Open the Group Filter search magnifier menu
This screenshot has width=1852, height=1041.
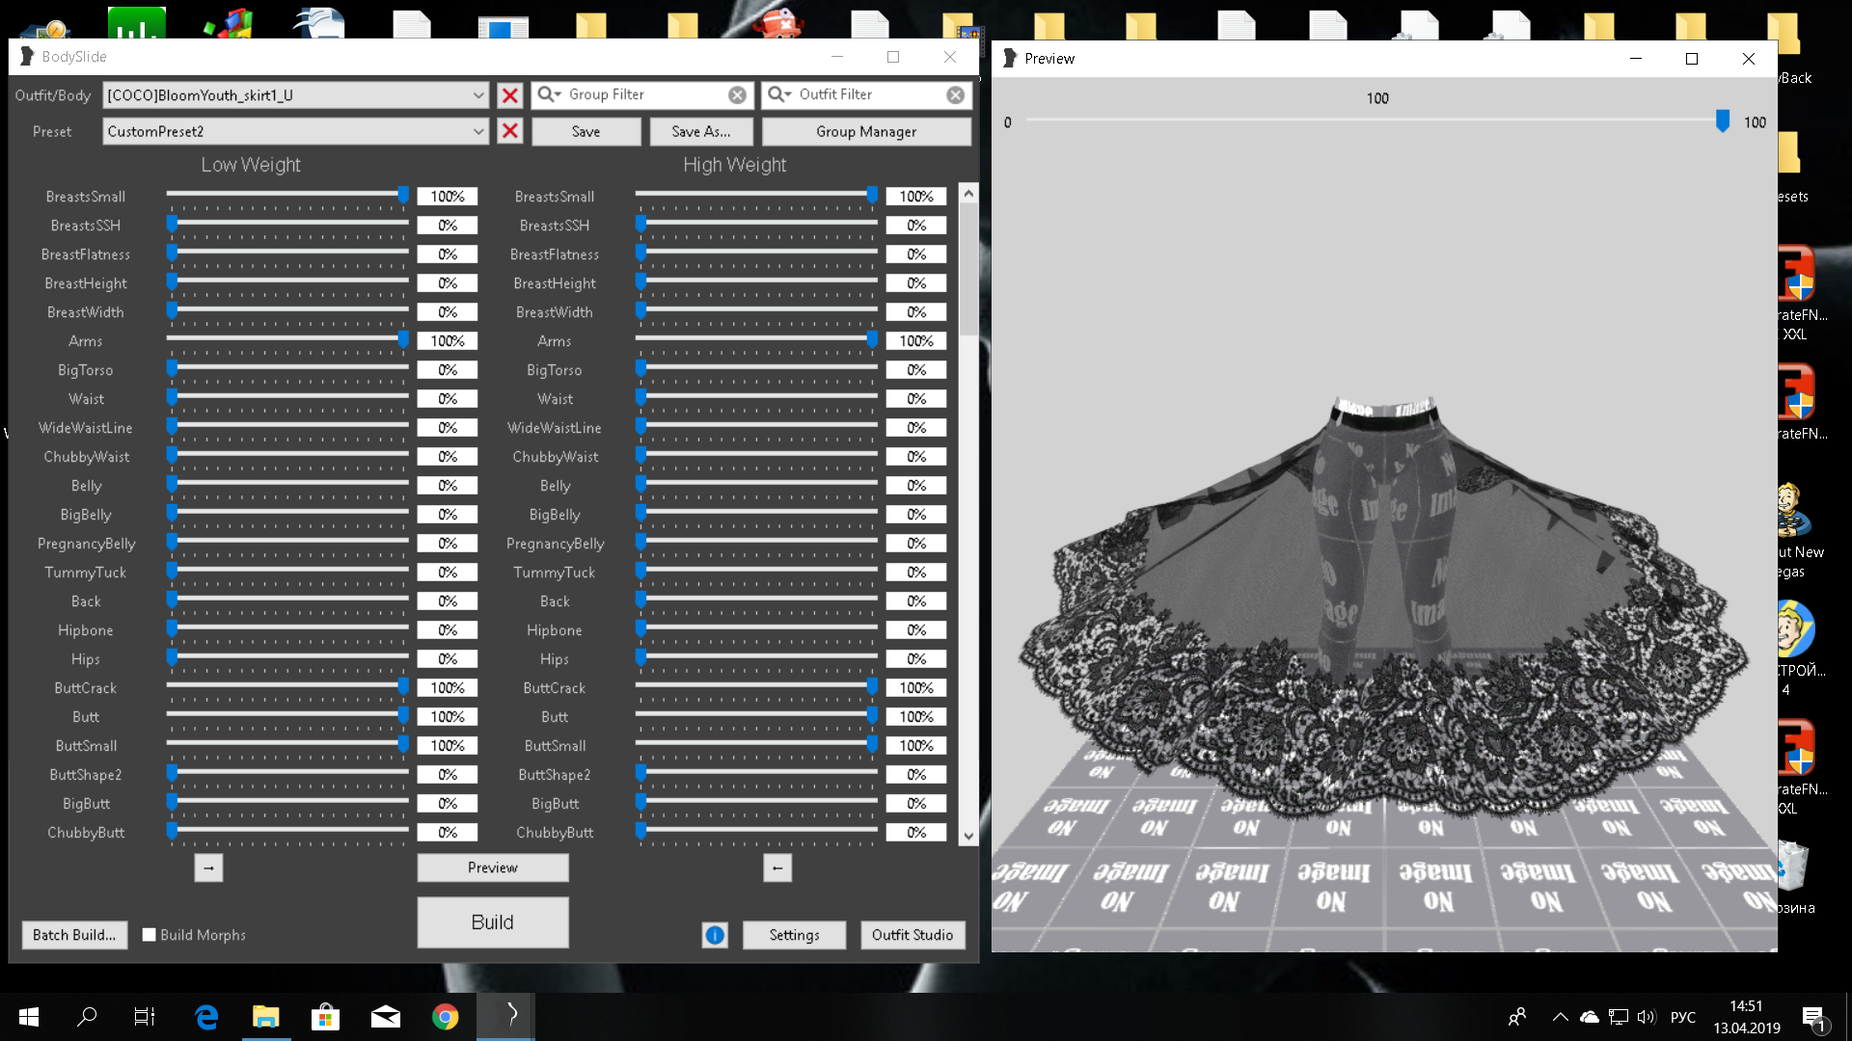tap(549, 94)
